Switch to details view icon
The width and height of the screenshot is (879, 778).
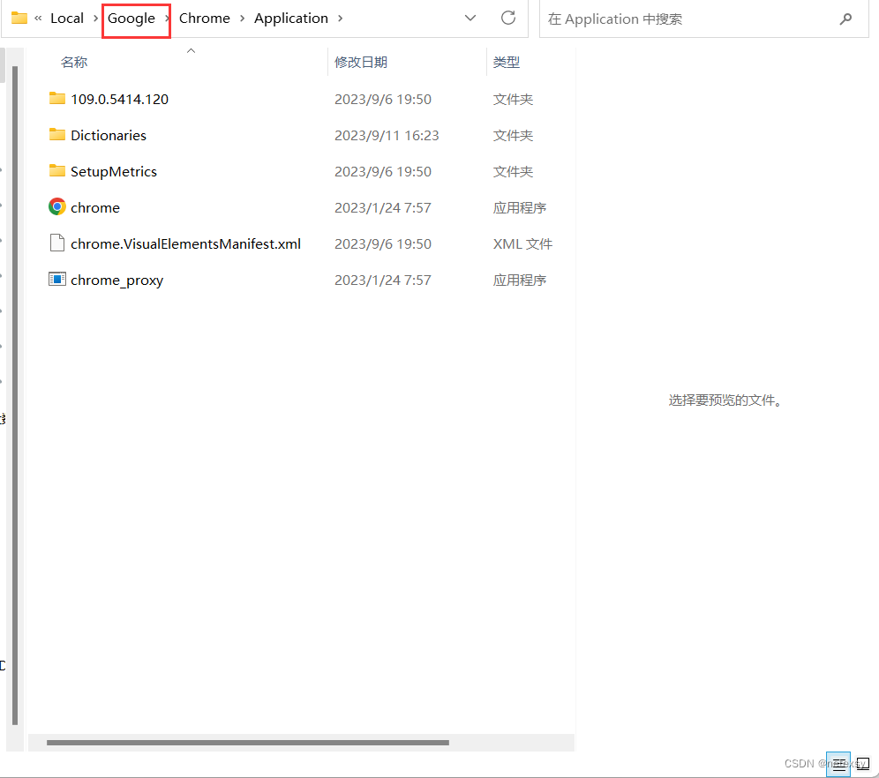click(838, 764)
